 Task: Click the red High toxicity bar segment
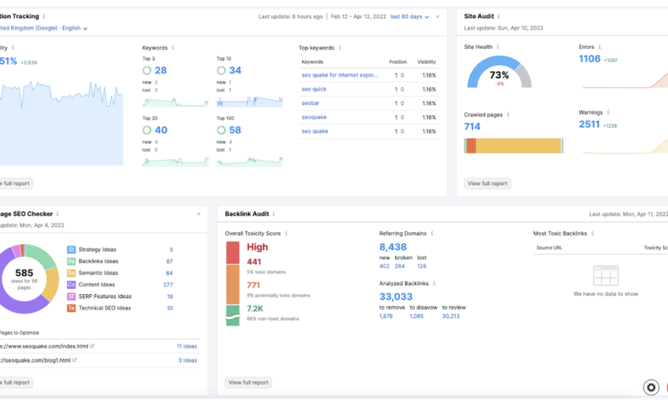tap(232, 252)
